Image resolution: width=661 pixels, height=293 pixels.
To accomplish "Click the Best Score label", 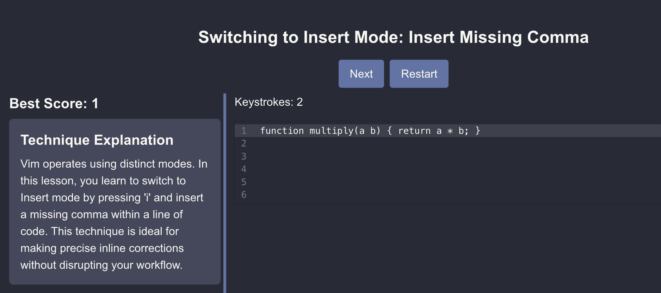I will [54, 104].
